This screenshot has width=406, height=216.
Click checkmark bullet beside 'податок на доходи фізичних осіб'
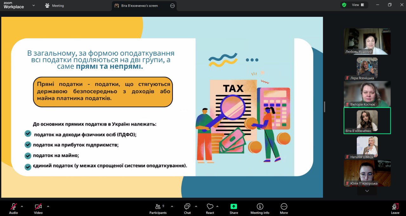28,134
